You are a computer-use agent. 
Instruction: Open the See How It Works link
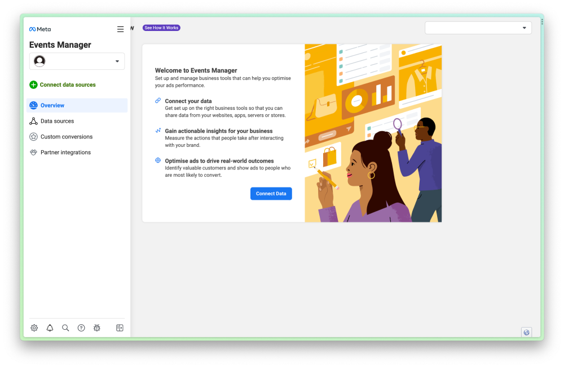[x=161, y=27]
